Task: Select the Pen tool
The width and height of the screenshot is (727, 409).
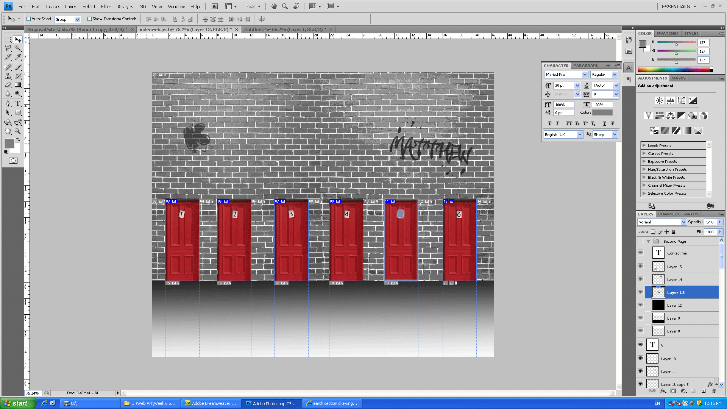Action: point(8,103)
